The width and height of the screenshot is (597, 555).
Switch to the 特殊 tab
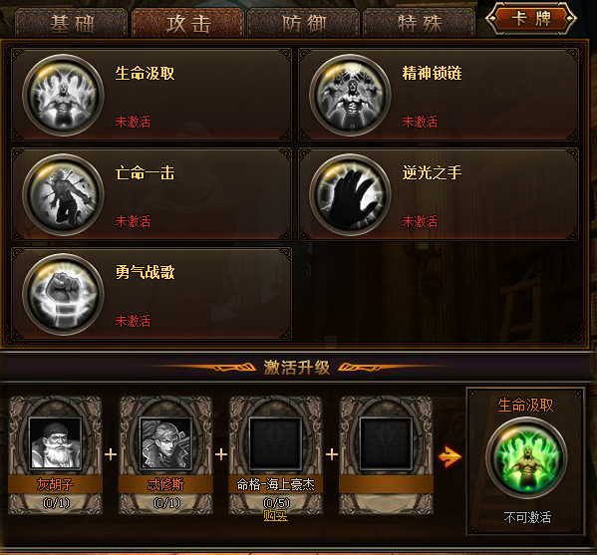pyautogui.click(x=420, y=23)
